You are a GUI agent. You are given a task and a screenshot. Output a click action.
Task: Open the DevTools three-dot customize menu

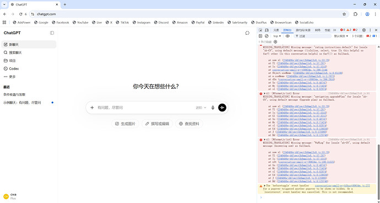coord(370,30)
